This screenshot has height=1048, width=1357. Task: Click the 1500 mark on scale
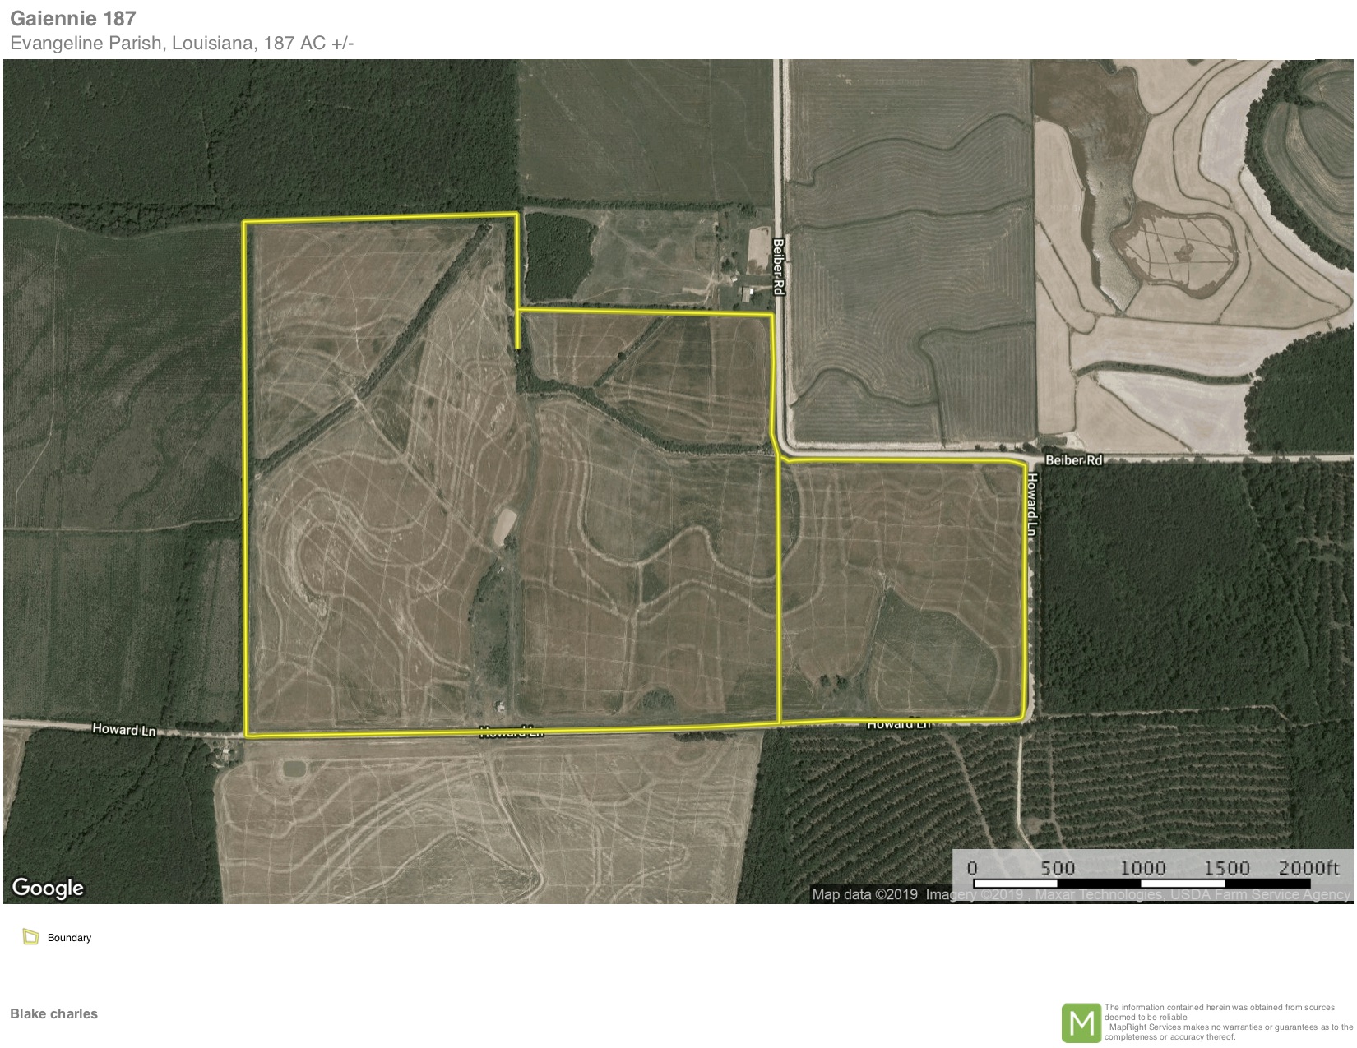coord(1226,868)
